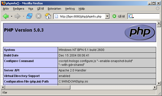
Task: Click the Configuration File (php.ini) Path label
Action: click(26, 82)
